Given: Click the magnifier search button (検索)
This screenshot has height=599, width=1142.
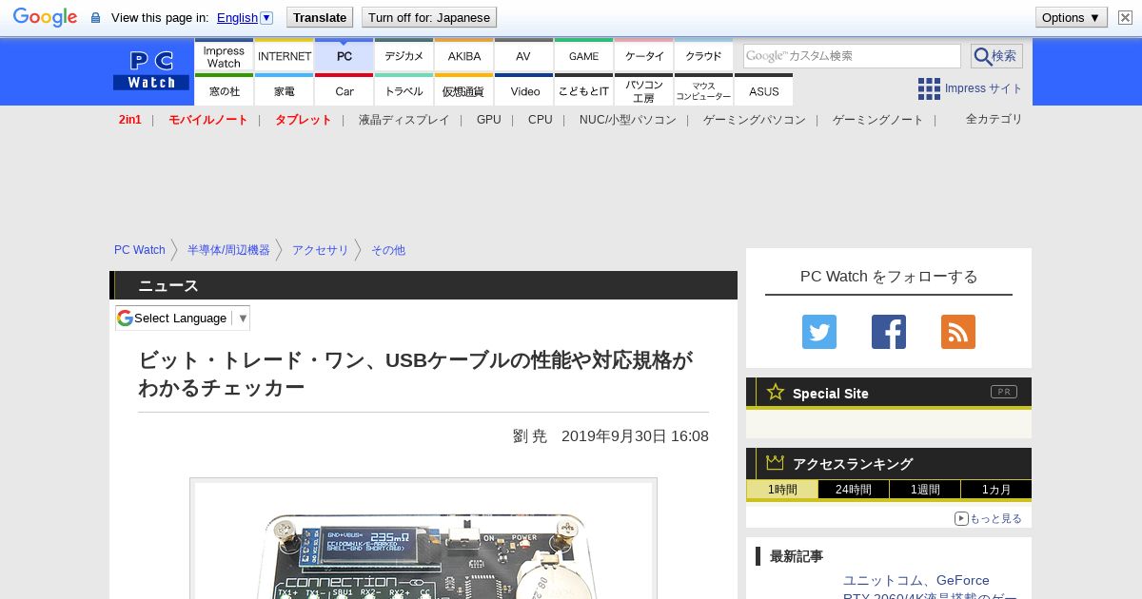Looking at the screenshot, I should click(x=996, y=56).
